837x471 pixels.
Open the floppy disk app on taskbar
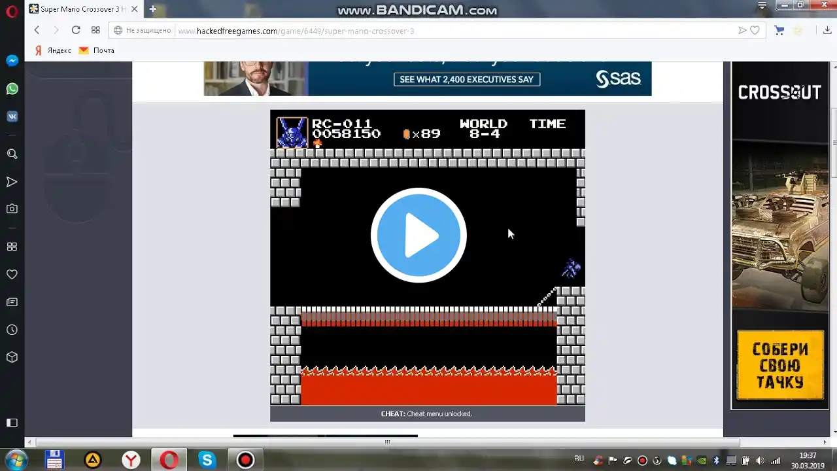54,460
